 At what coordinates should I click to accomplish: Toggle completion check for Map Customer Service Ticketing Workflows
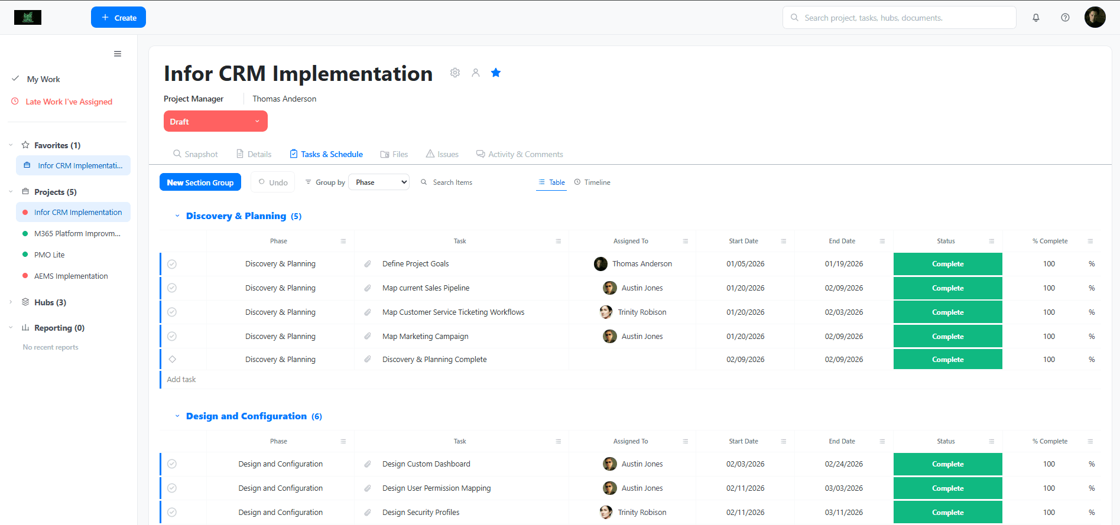(x=172, y=312)
